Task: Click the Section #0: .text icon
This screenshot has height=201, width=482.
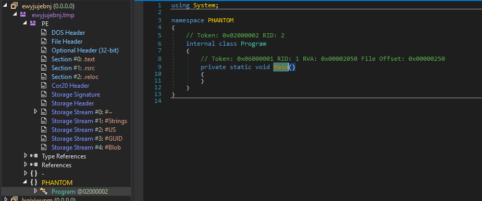Action: coord(44,59)
